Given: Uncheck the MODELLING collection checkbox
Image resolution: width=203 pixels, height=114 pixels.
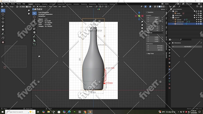Looking at the screenshot, I should pyautogui.click(x=194, y=15).
